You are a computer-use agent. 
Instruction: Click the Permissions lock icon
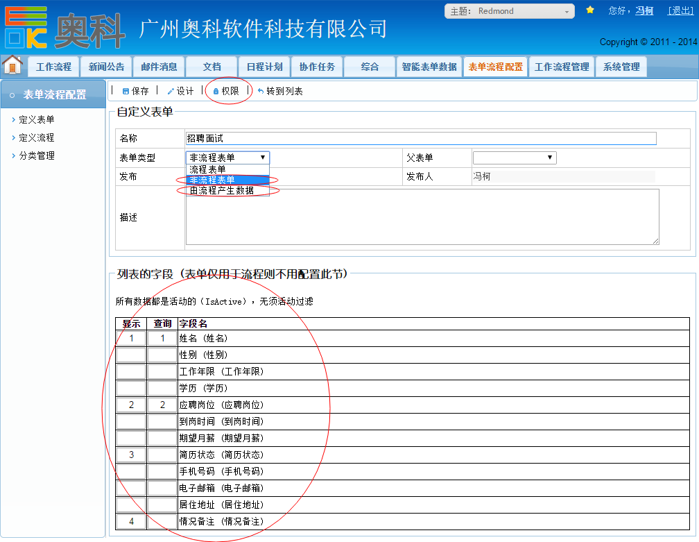(216, 92)
